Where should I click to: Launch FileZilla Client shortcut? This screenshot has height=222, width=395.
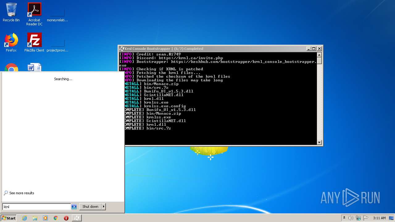34,43
